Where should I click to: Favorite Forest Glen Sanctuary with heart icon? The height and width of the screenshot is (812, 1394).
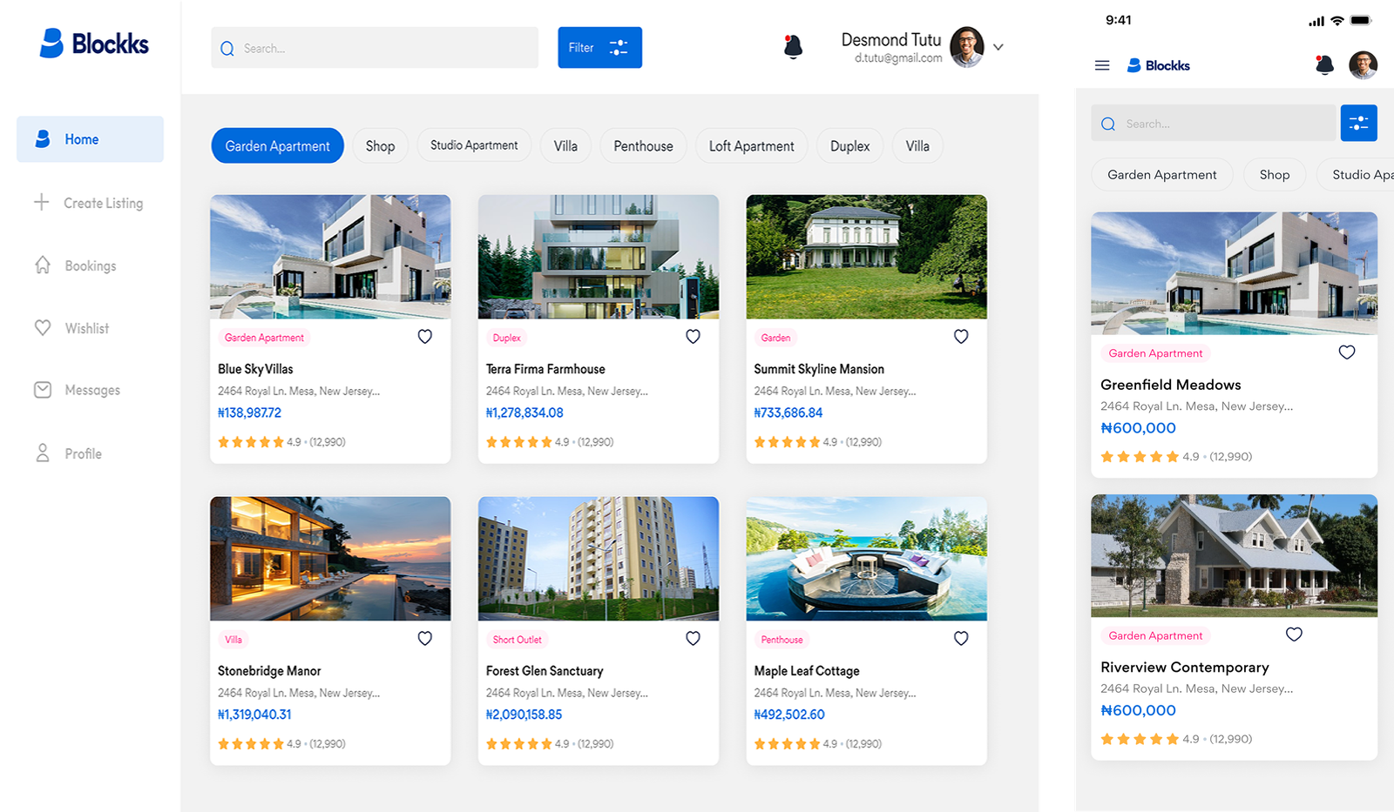[x=693, y=638]
